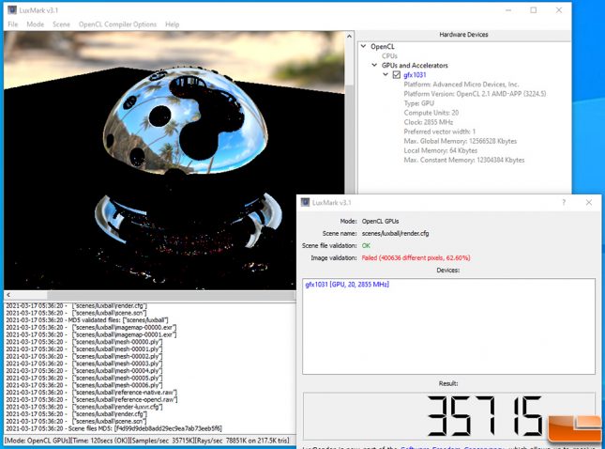
Task: Collapse the OpenCL tree node
Action: click(363, 46)
